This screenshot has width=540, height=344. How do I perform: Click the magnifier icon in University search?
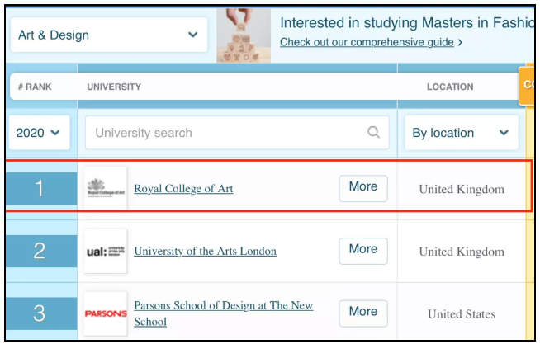tap(373, 132)
